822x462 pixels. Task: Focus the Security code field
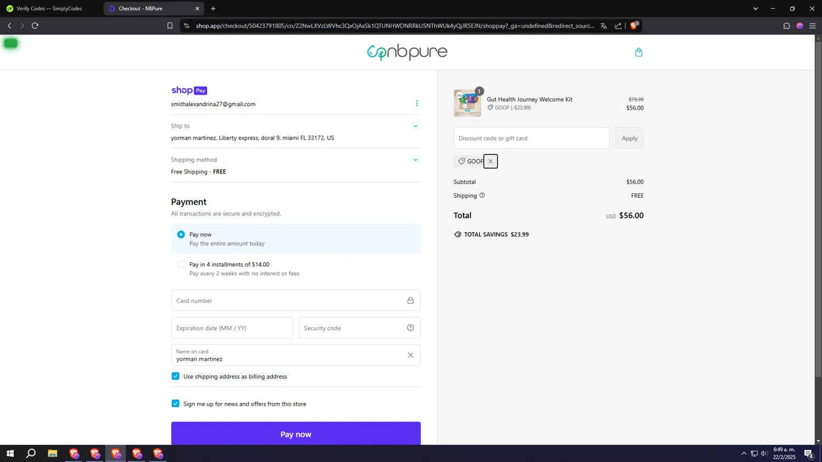359,328
